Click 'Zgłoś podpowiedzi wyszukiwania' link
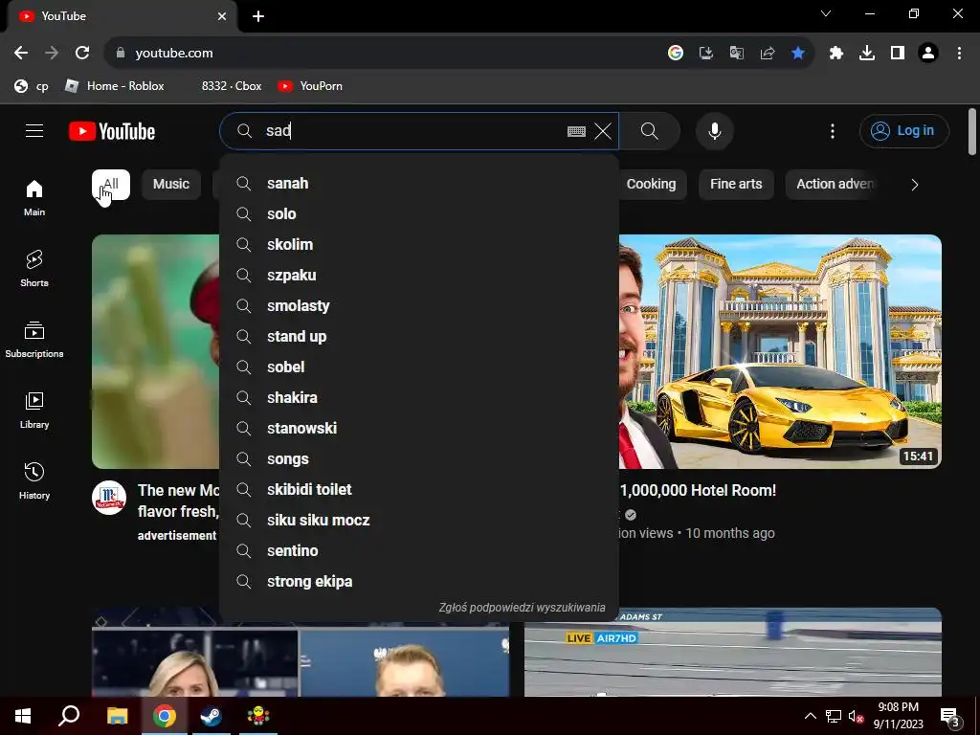Screen dimensions: 980x735 pyautogui.click(x=522, y=608)
